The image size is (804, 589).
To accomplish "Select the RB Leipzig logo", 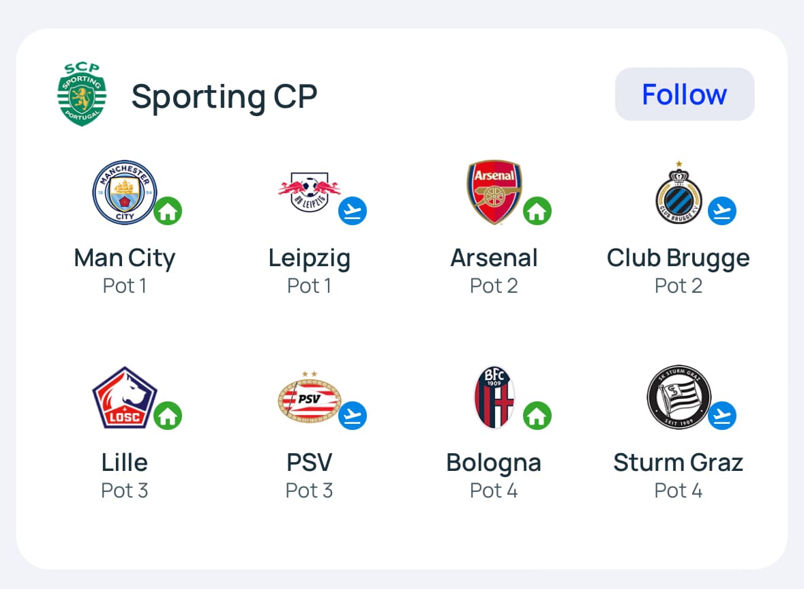I will (309, 192).
